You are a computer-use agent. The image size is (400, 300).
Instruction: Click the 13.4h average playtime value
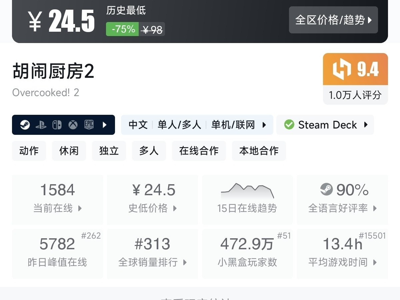pos(343,244)
